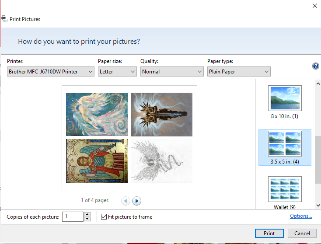The height and width of the screenshot is (244, 321).
Task: Open the Printer dropdown
Action: coord(51,72)
